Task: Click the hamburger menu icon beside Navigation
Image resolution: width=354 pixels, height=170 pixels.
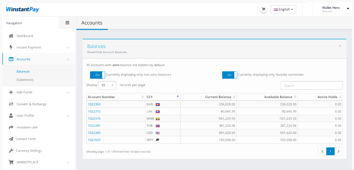Action: 67,23
